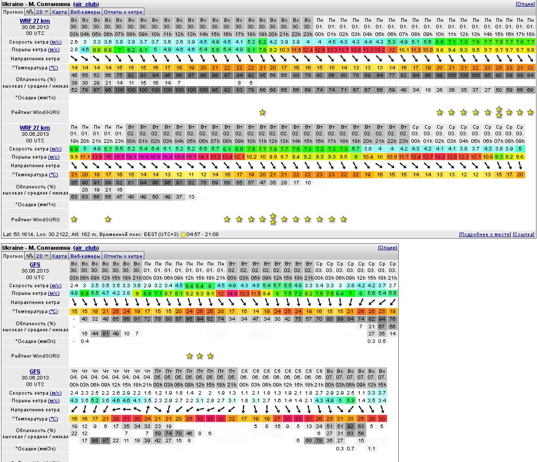Click the yellow sun icon beside the 04:57 sunrise time

coord(183,235)
